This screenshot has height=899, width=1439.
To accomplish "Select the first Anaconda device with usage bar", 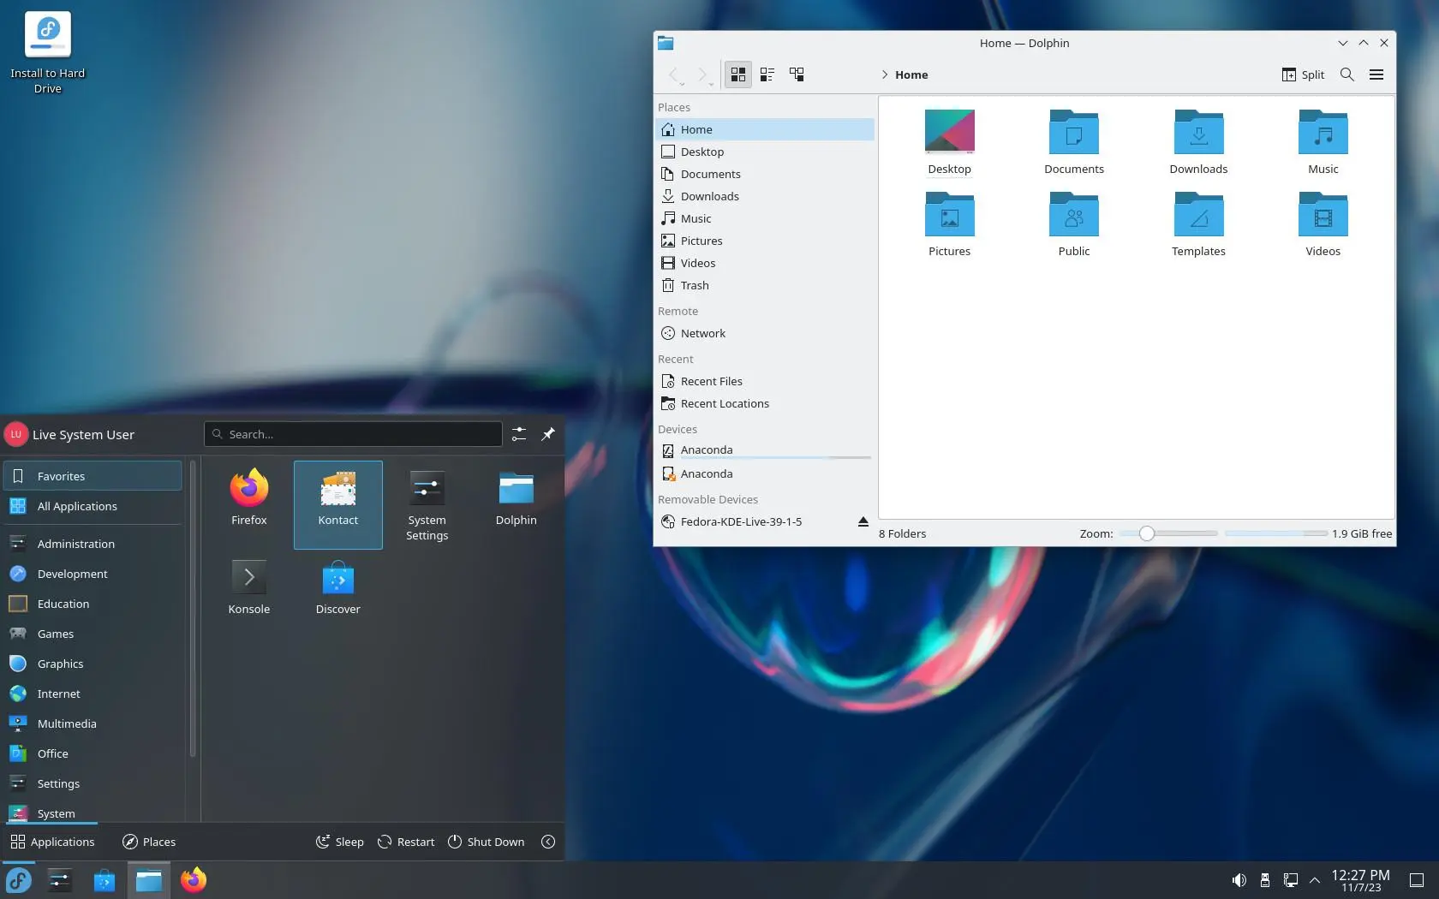I will pos(765,450).
